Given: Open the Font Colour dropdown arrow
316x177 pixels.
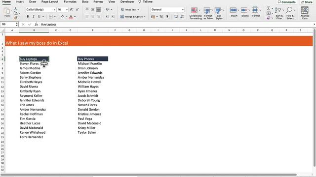Looking at the screenshot, I should [75, 17].
